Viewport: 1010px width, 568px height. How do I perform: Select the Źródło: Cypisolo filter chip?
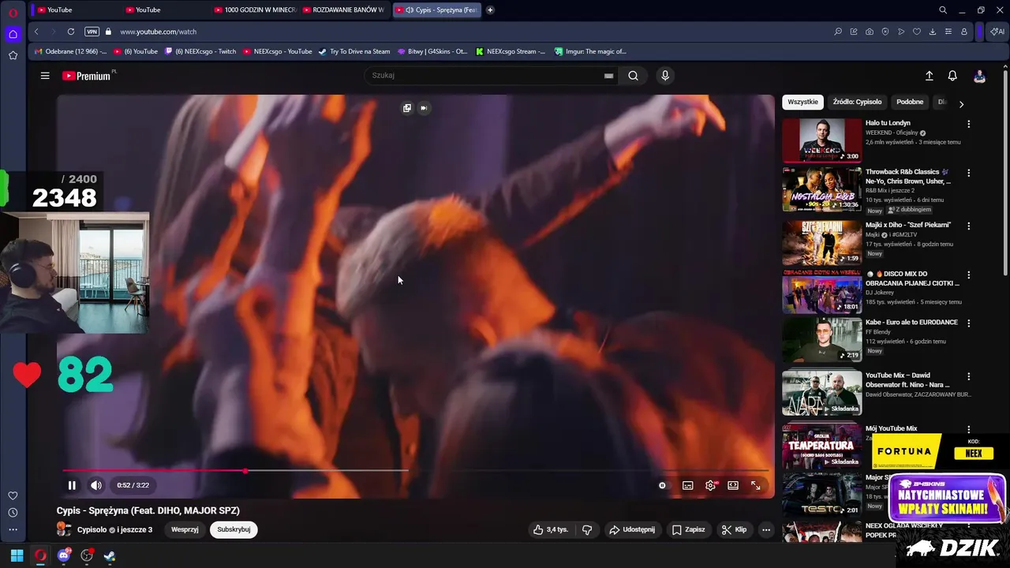(x=857, y=102)
